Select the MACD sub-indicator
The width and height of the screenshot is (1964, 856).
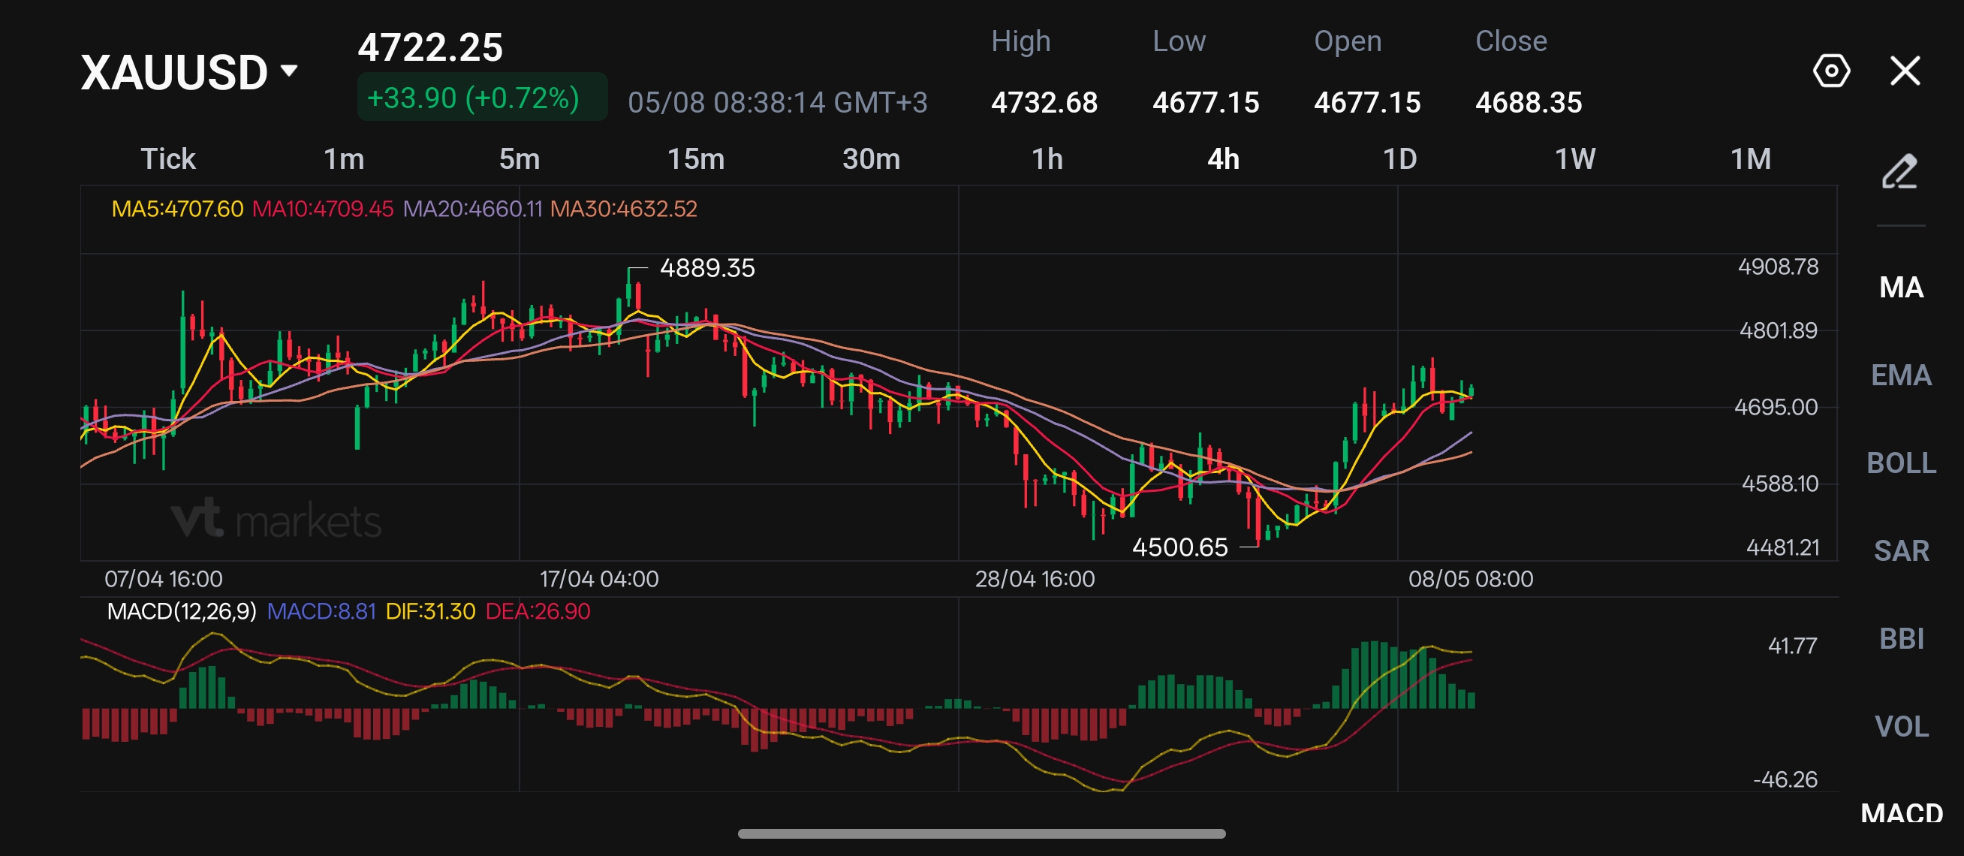click(1901, 813)
